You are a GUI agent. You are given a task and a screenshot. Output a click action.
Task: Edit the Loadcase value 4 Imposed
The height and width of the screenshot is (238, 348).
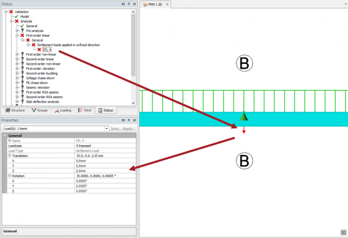[x=105, y=146]
